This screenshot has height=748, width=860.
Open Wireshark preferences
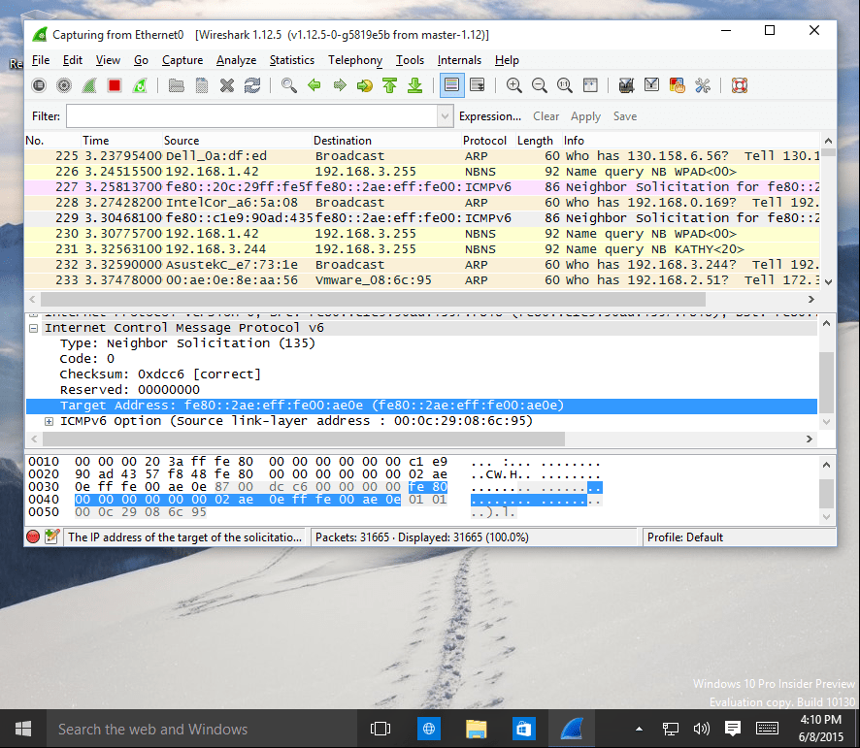[x=702, y=85]
